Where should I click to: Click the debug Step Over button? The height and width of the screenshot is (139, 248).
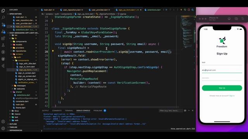(x=170, y=10)
